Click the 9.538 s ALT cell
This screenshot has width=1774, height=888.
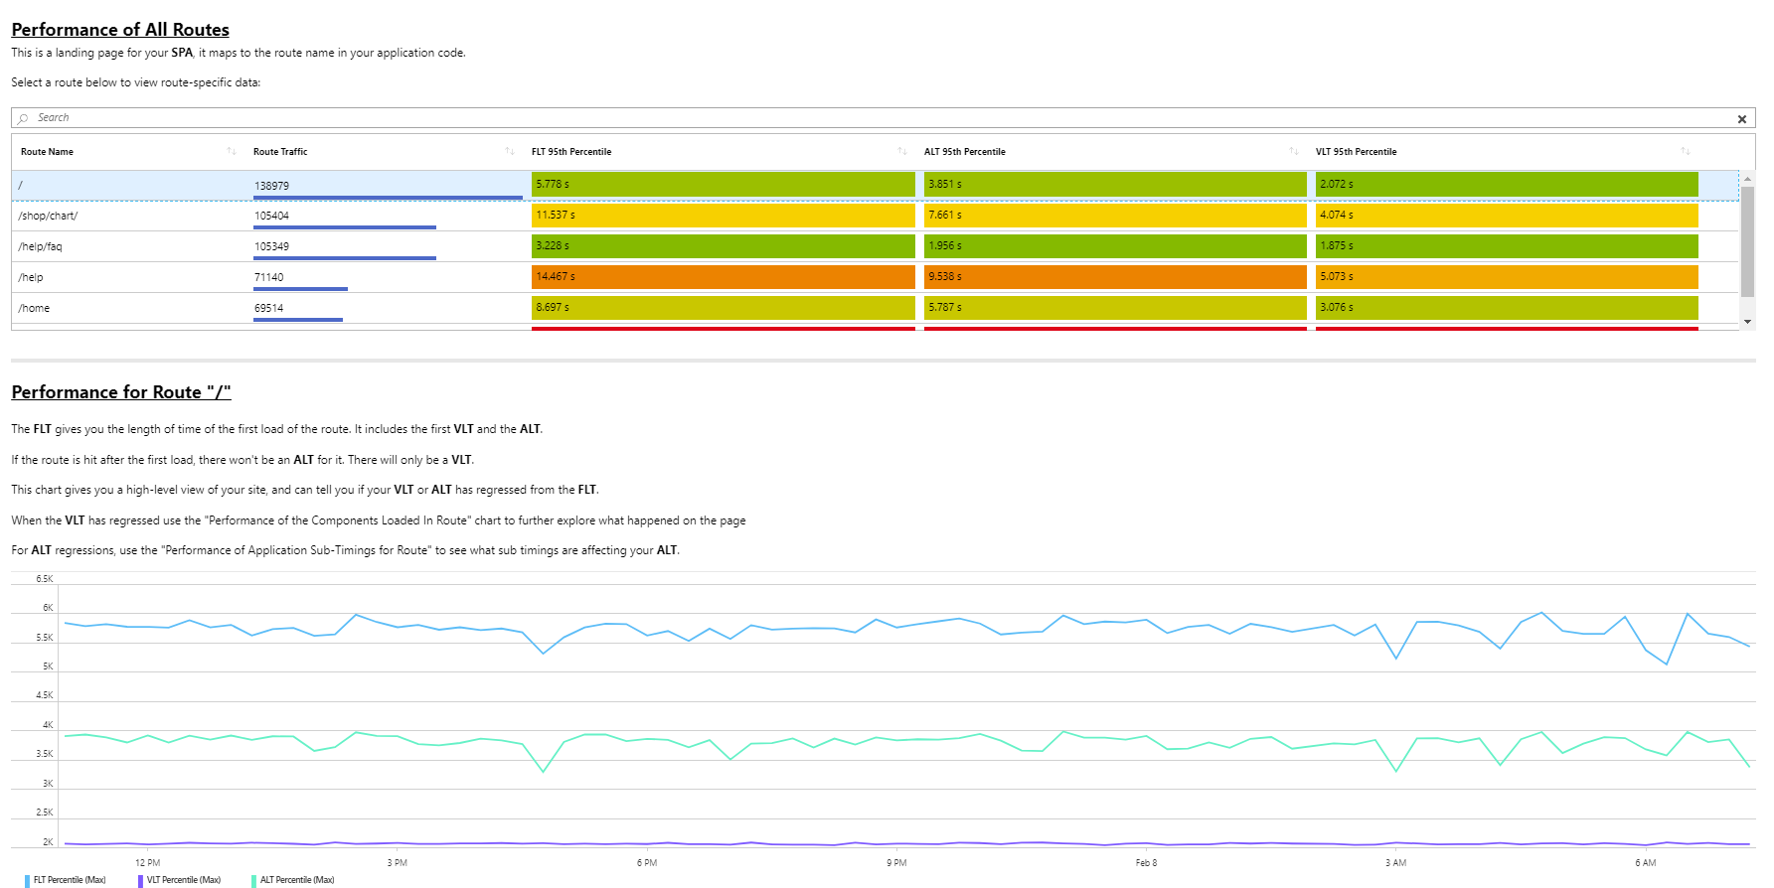pos(1115,276)
